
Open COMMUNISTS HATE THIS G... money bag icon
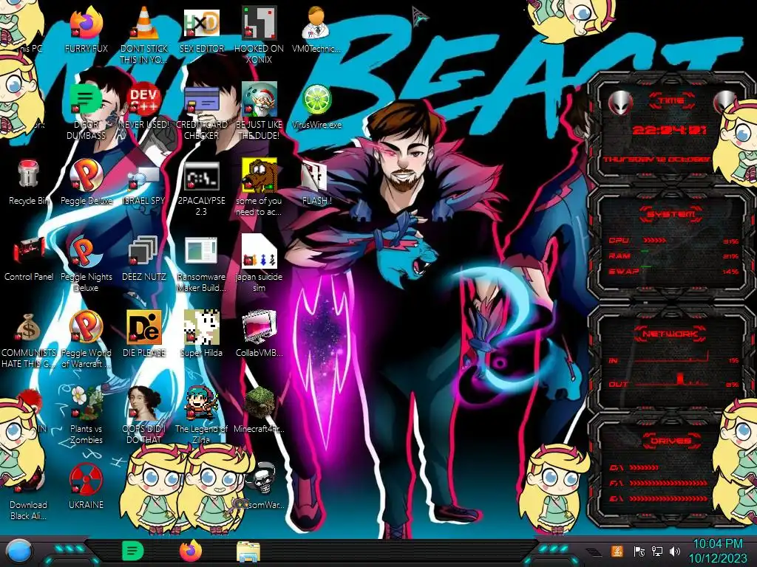click(x=29, y=327)
